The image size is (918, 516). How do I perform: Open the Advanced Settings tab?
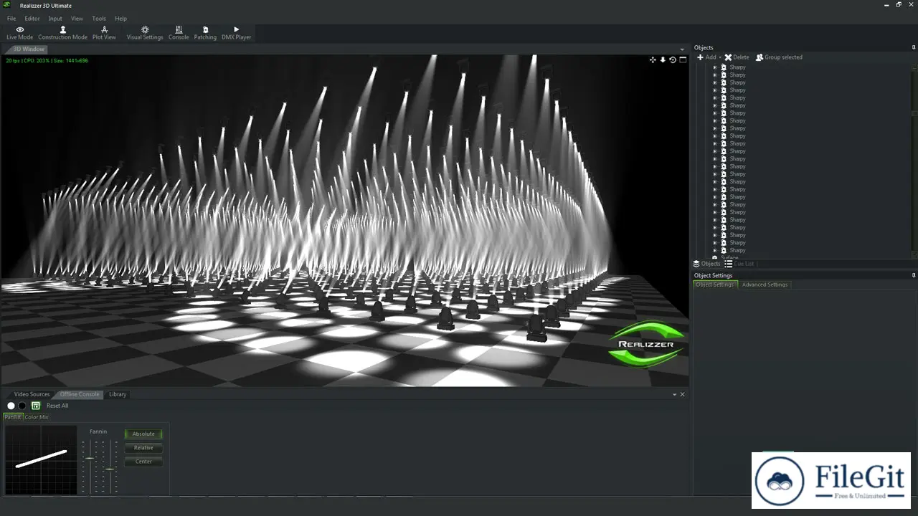coord(765,285)
